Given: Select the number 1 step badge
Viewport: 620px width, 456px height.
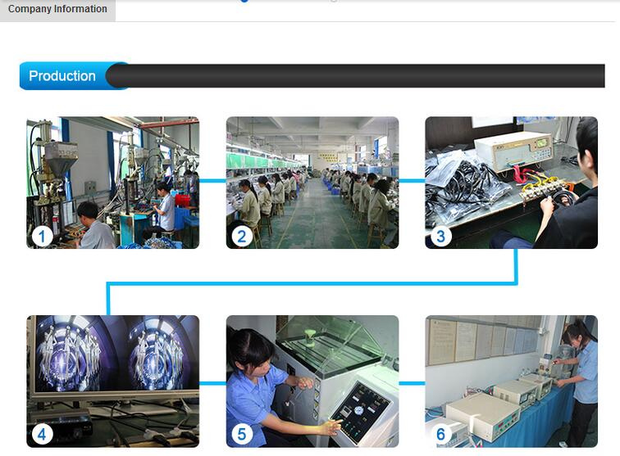Looking at the screenshot, I should pyautogui.click(x=43, y=237).
